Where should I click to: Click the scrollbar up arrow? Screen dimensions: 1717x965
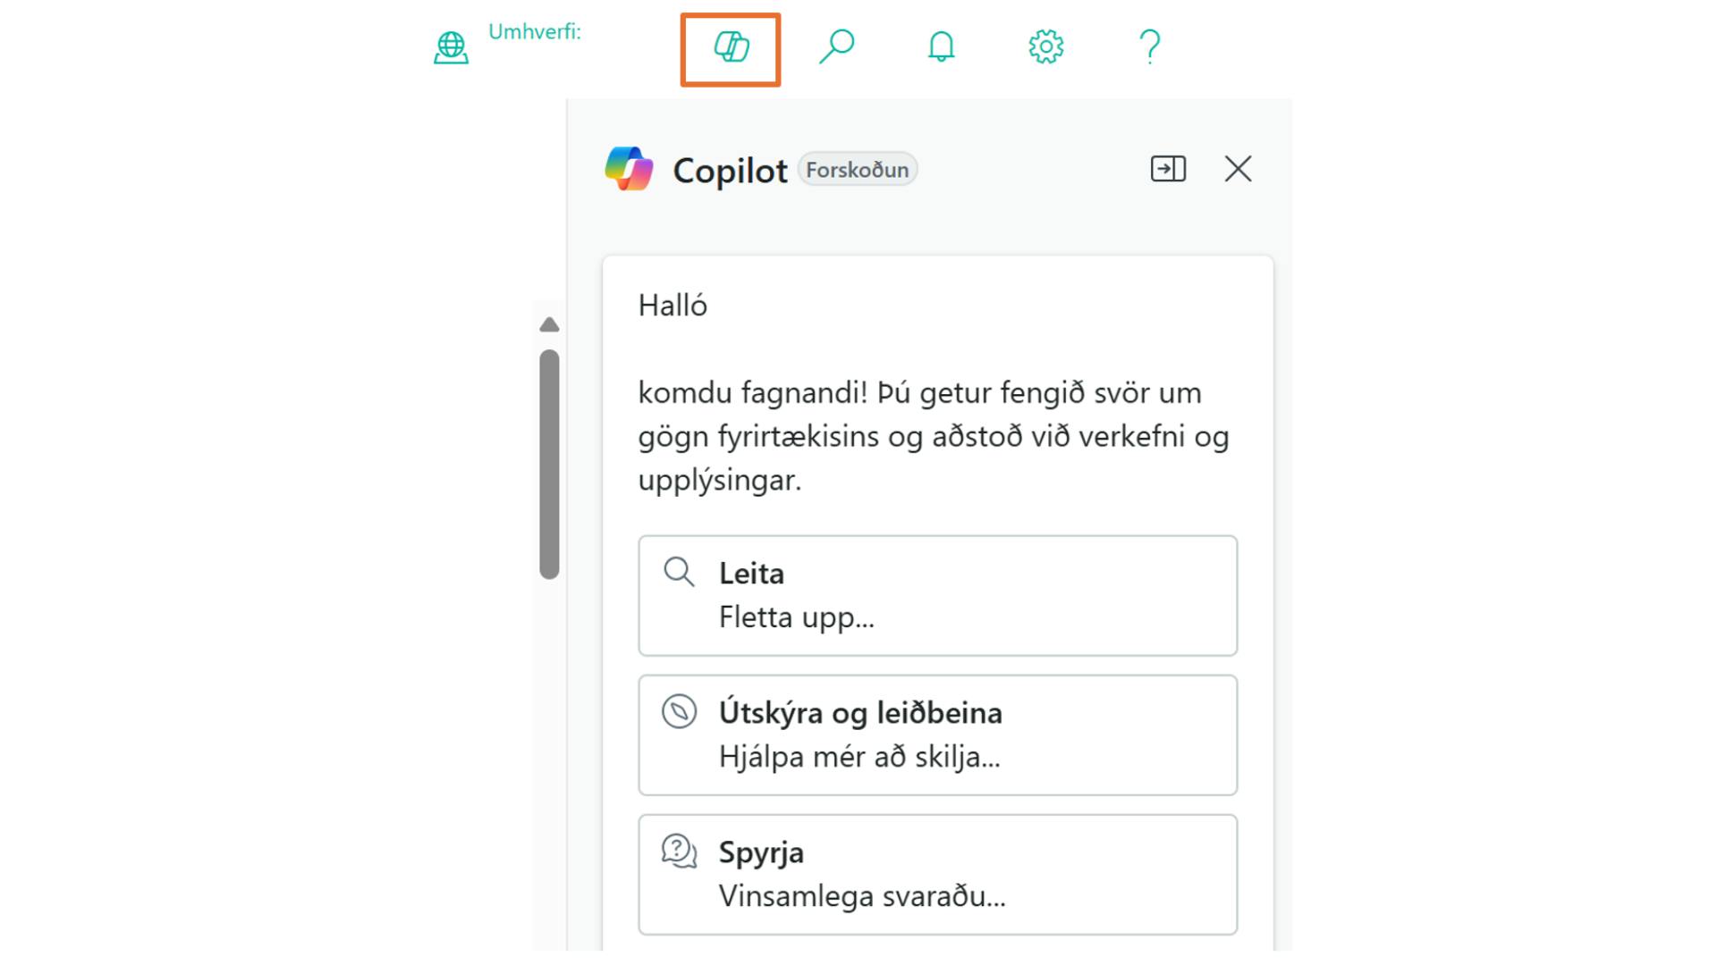(550, 325)
